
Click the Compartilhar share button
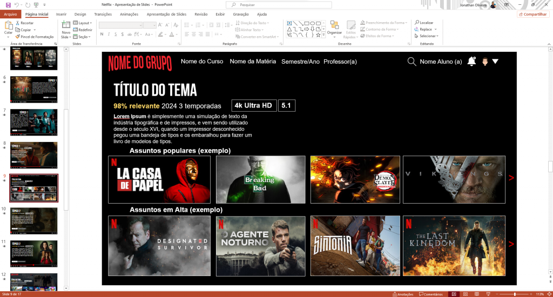(x=532, y=14)
